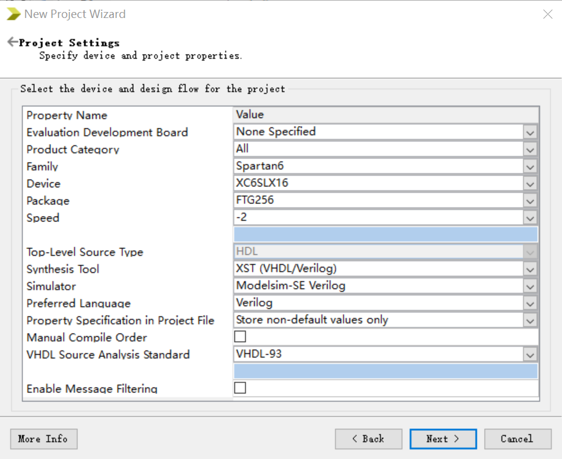
Task: Open the Property Specification in Project File dropdown
Action: (530, 320)
